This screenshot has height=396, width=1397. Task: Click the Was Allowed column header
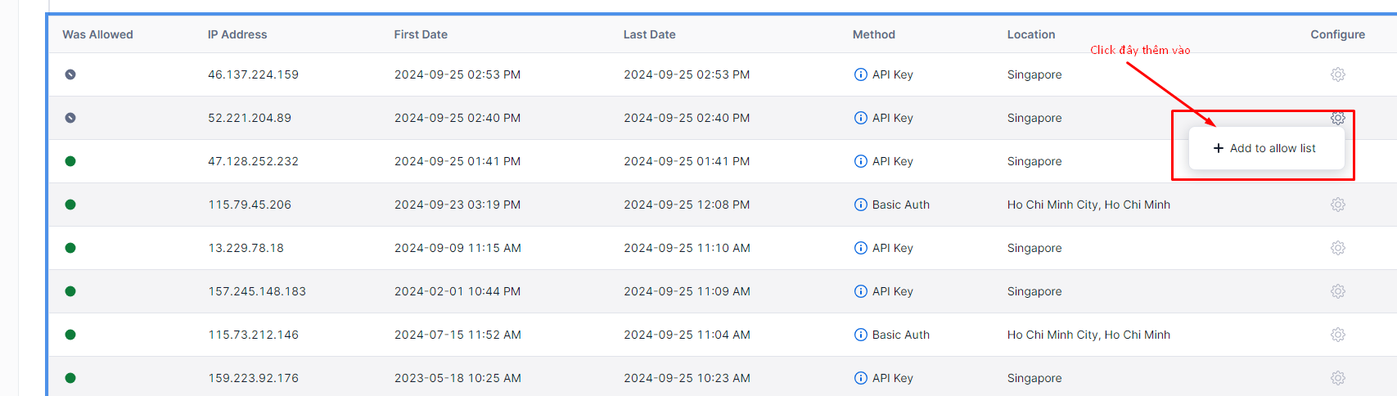97,34
